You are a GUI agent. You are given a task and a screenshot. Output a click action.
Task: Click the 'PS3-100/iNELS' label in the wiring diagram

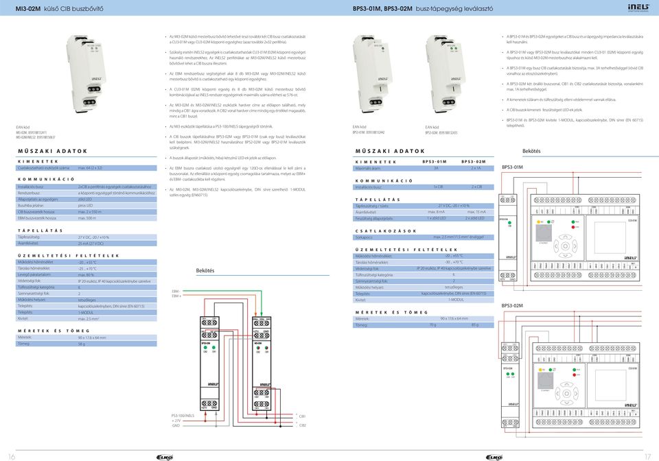click(183, 416)
